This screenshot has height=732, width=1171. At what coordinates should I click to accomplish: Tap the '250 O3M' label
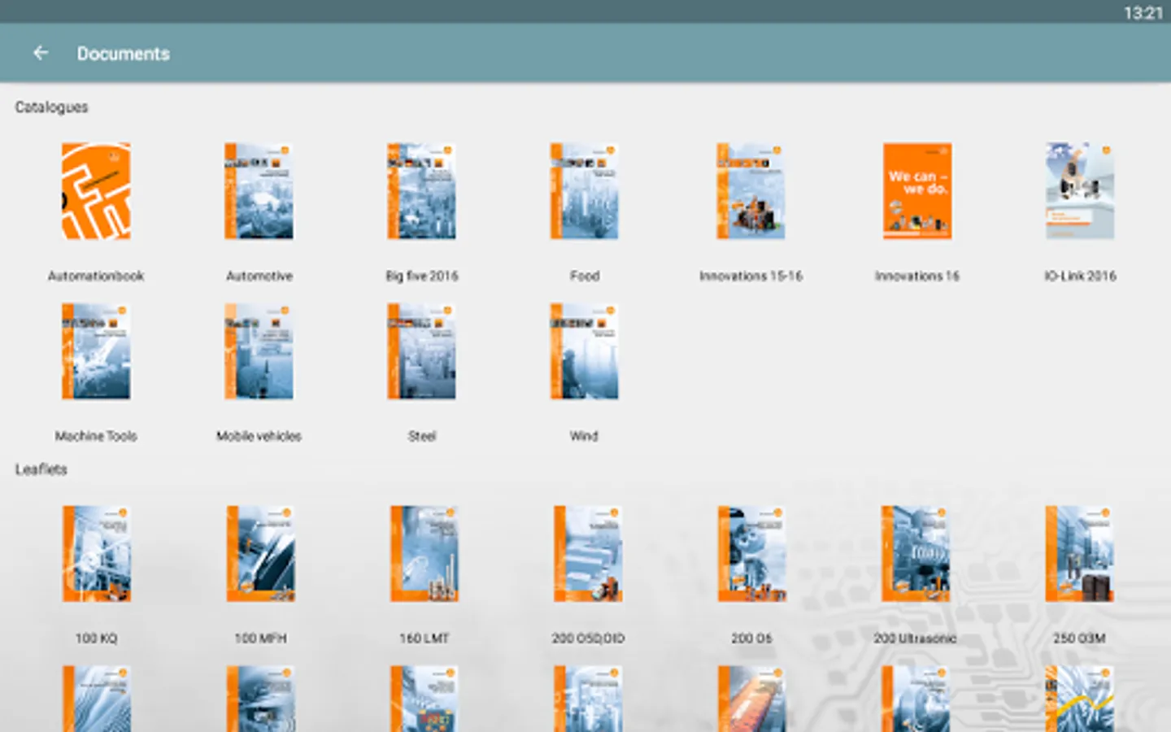1079,638
